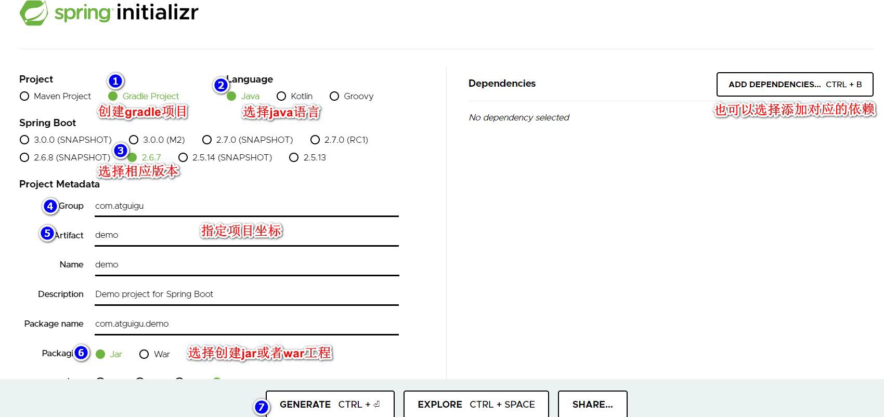The height and width of the screenshot is (417, 884).
Task: Click the Project Metadata heading
Action: 59,184
